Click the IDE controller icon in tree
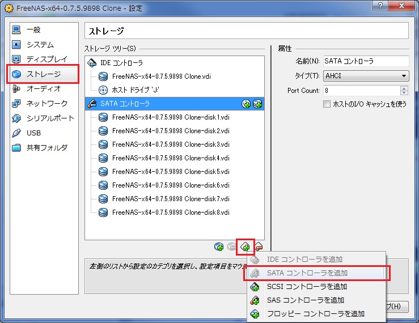Viewport: 419px width, 323px height. pos(92,63)
